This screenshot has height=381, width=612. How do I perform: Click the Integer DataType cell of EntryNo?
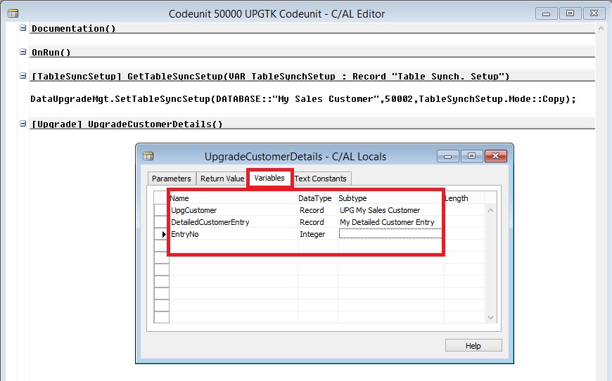(x=317, y=234)
